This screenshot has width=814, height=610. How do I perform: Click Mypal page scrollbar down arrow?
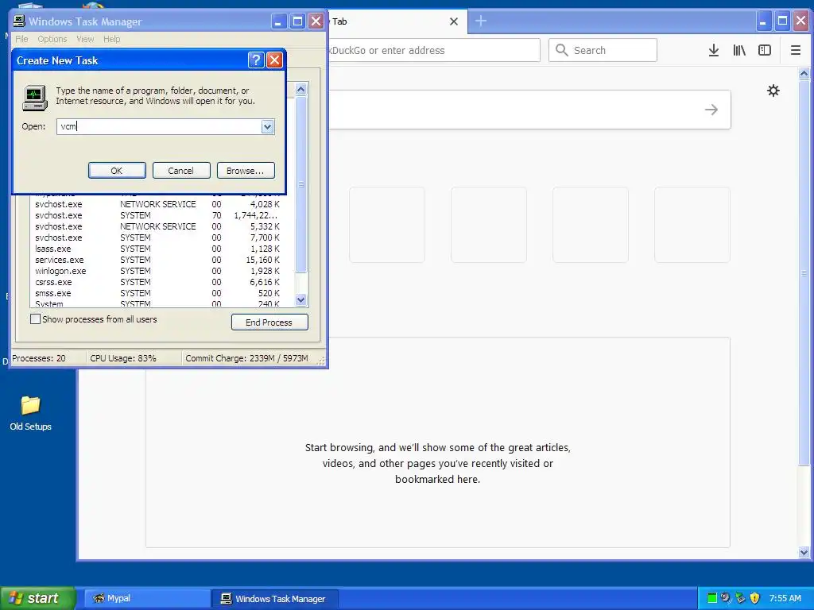click(804, 553)
